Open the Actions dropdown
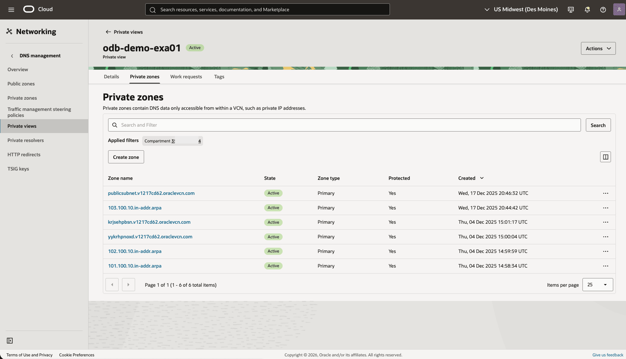 pos(598,48)
